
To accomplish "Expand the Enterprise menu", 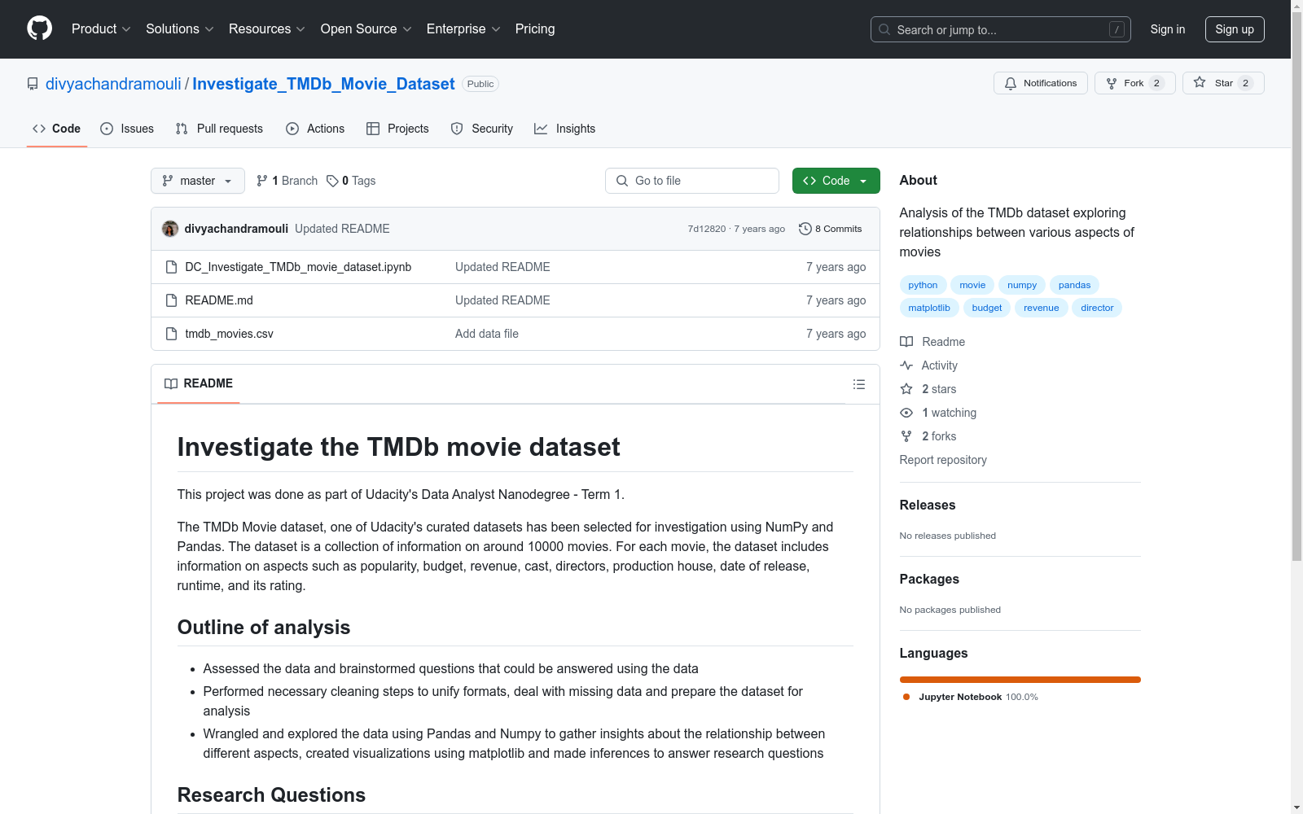I will coord(463,28).
